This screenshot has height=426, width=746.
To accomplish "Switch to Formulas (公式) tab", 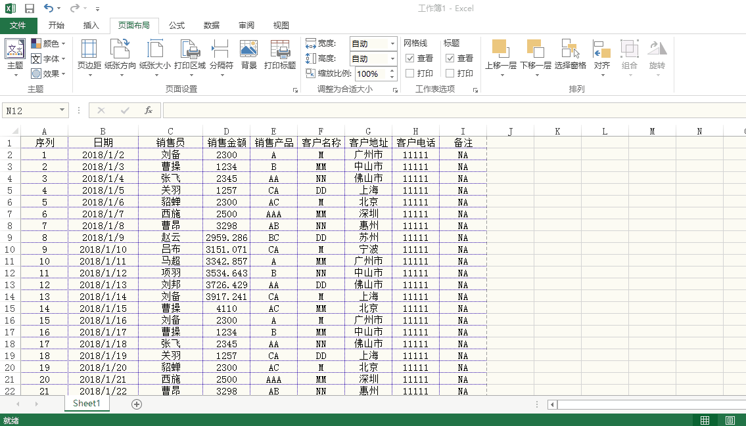I will click(x=177, y=25).
